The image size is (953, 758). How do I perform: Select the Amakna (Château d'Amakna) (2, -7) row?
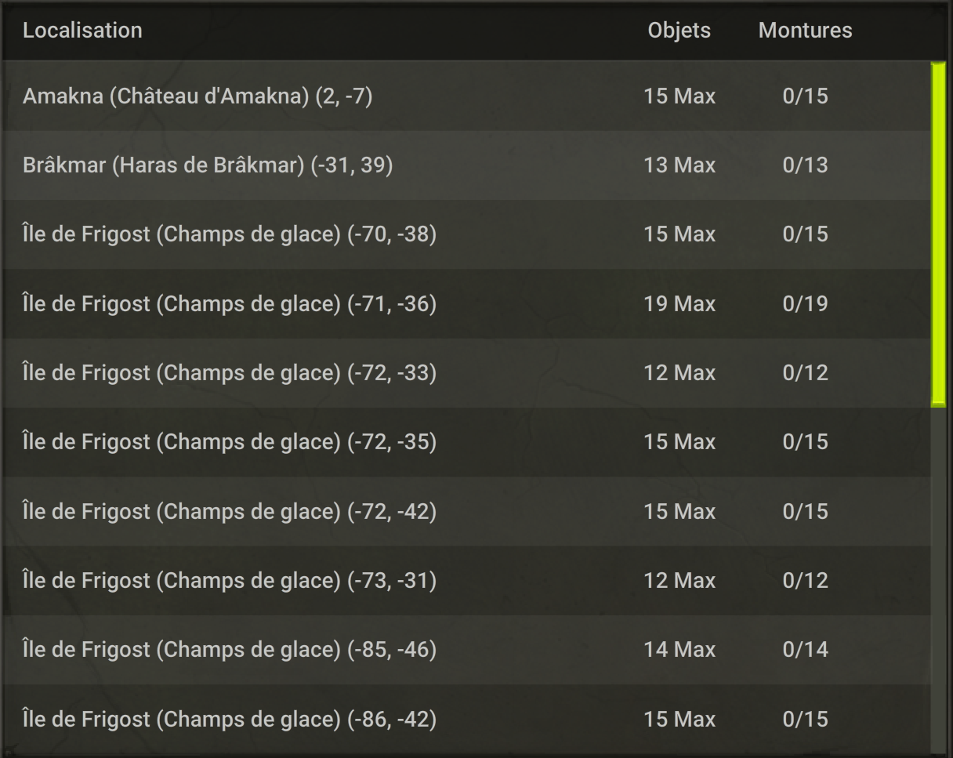(466, 96)
